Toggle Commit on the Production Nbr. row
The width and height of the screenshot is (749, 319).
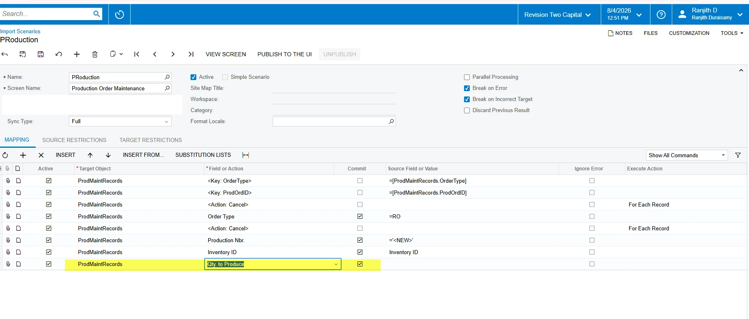[360, 240]
